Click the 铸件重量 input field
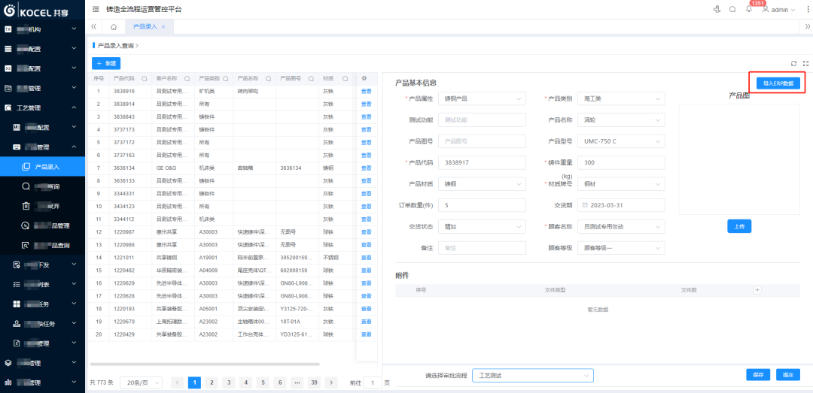This screenshot has width=813, height=393. (x=621, y=162)
